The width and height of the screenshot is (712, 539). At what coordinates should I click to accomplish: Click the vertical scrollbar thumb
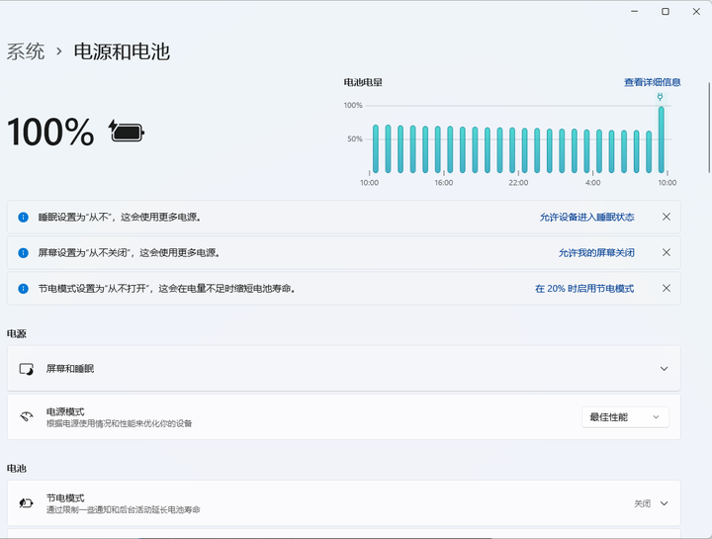coord(709,128)
